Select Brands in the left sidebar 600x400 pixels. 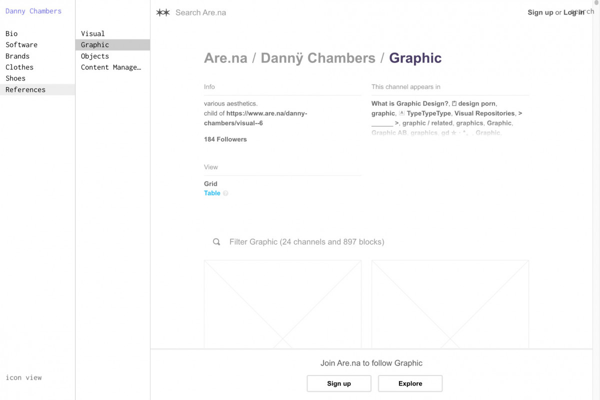click(17, 56)
